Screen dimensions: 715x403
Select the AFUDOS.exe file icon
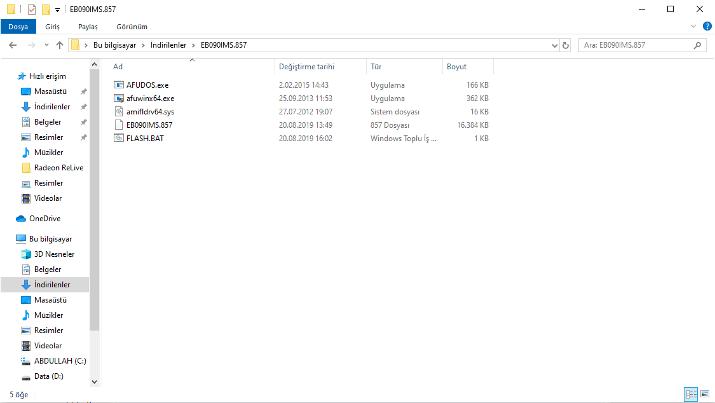(119, 85)
